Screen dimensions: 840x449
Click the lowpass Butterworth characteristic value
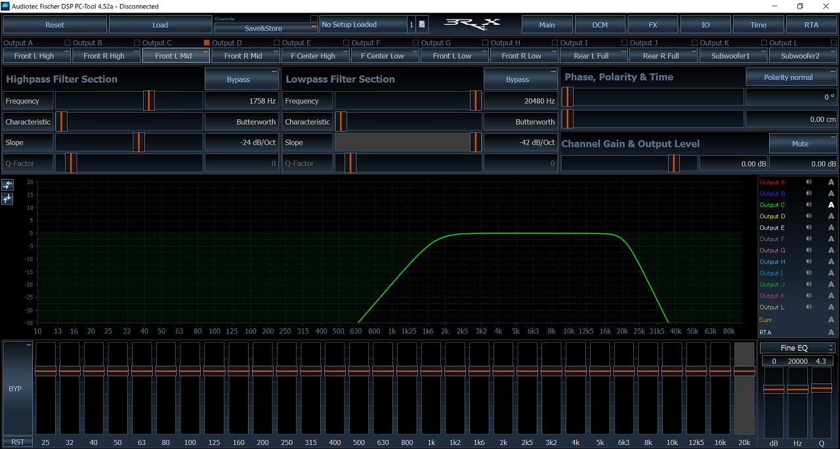521,122
